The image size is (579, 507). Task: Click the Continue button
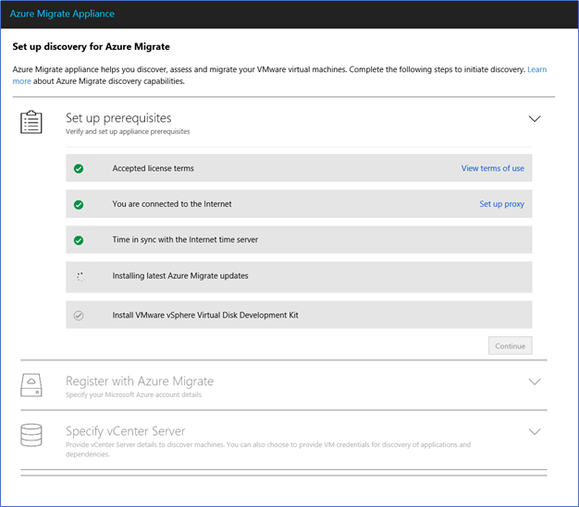pyautogui.click(x=510, y=346)
